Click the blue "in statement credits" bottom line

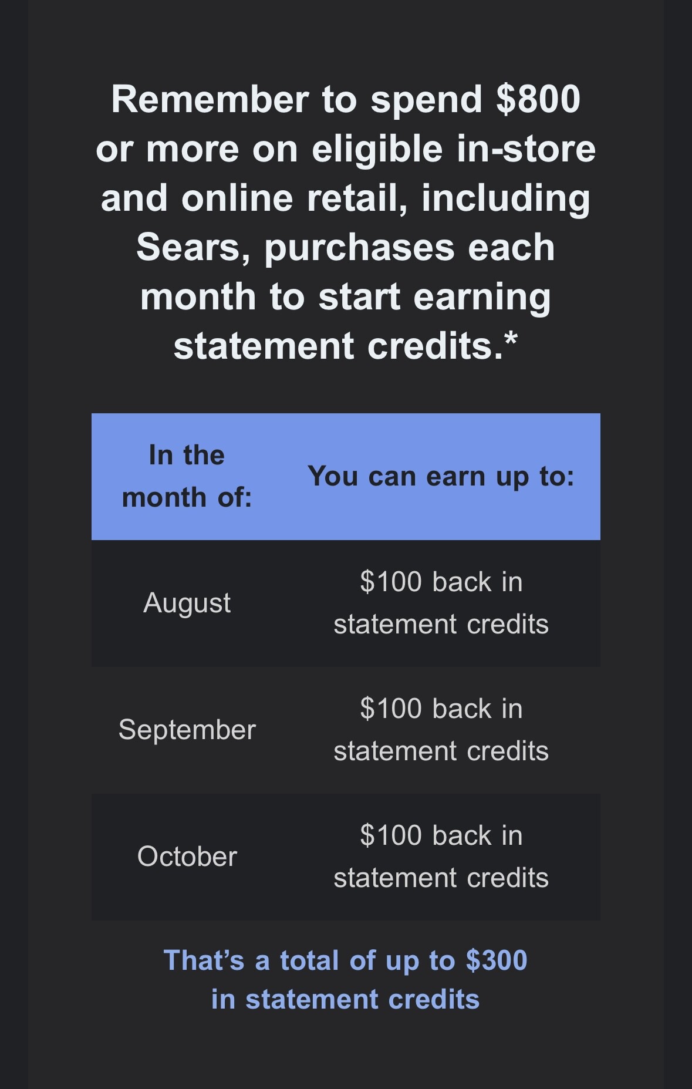tap(346, 999)
